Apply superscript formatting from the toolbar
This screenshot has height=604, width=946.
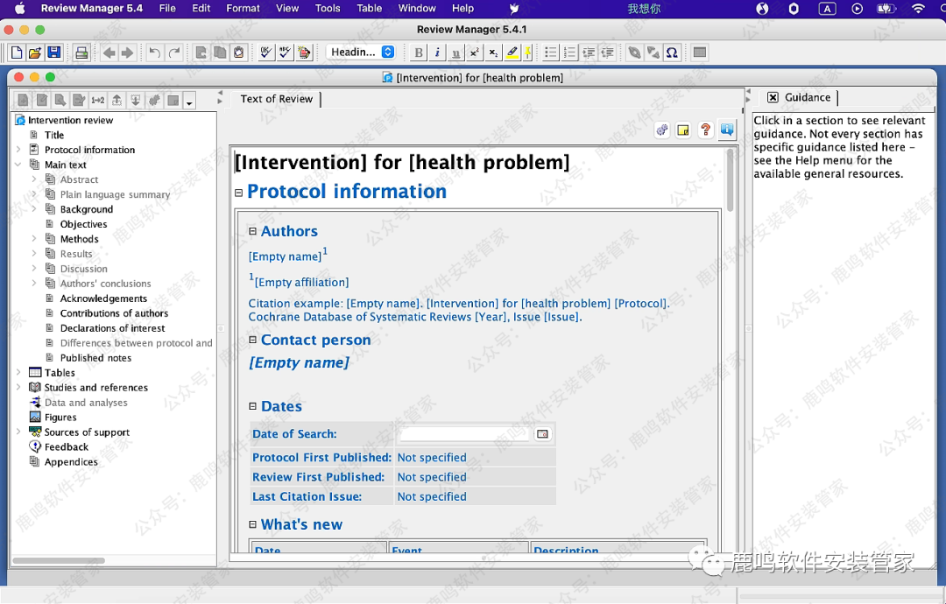[x=474, y=53]
